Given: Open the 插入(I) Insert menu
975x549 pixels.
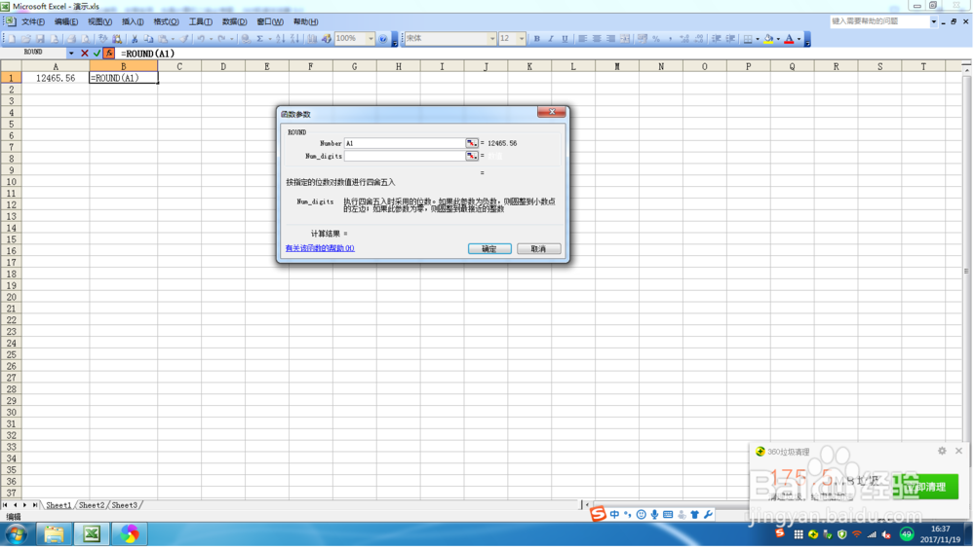Looking at the screenshot, I should 133,21.
